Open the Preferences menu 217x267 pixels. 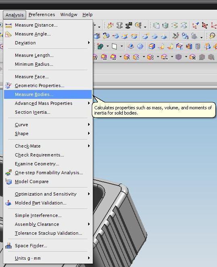[x=41, y=15]
